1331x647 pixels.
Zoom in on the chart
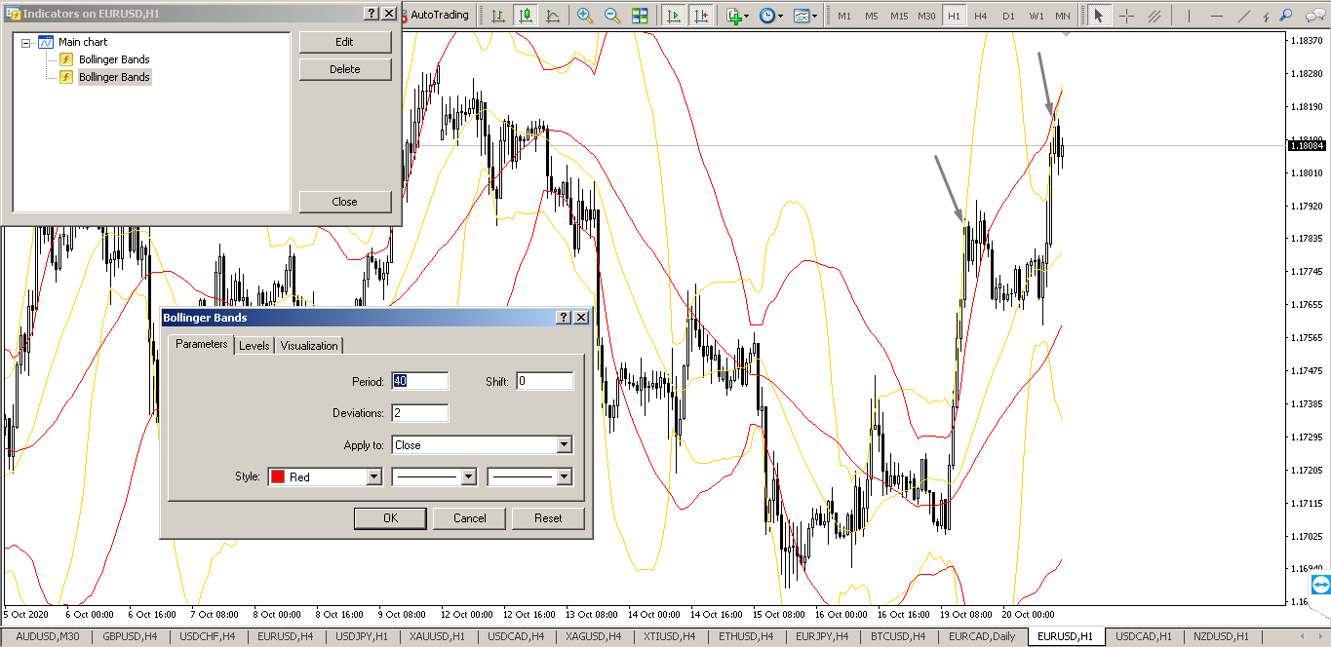585,15
